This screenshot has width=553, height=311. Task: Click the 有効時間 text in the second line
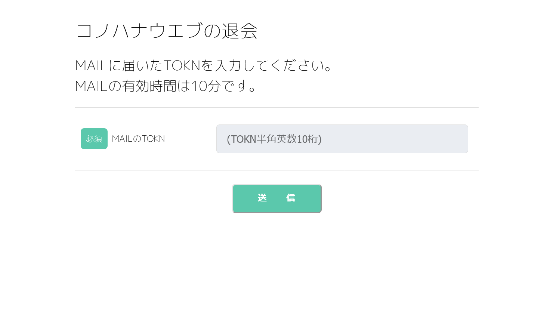[x=149, y=86]
